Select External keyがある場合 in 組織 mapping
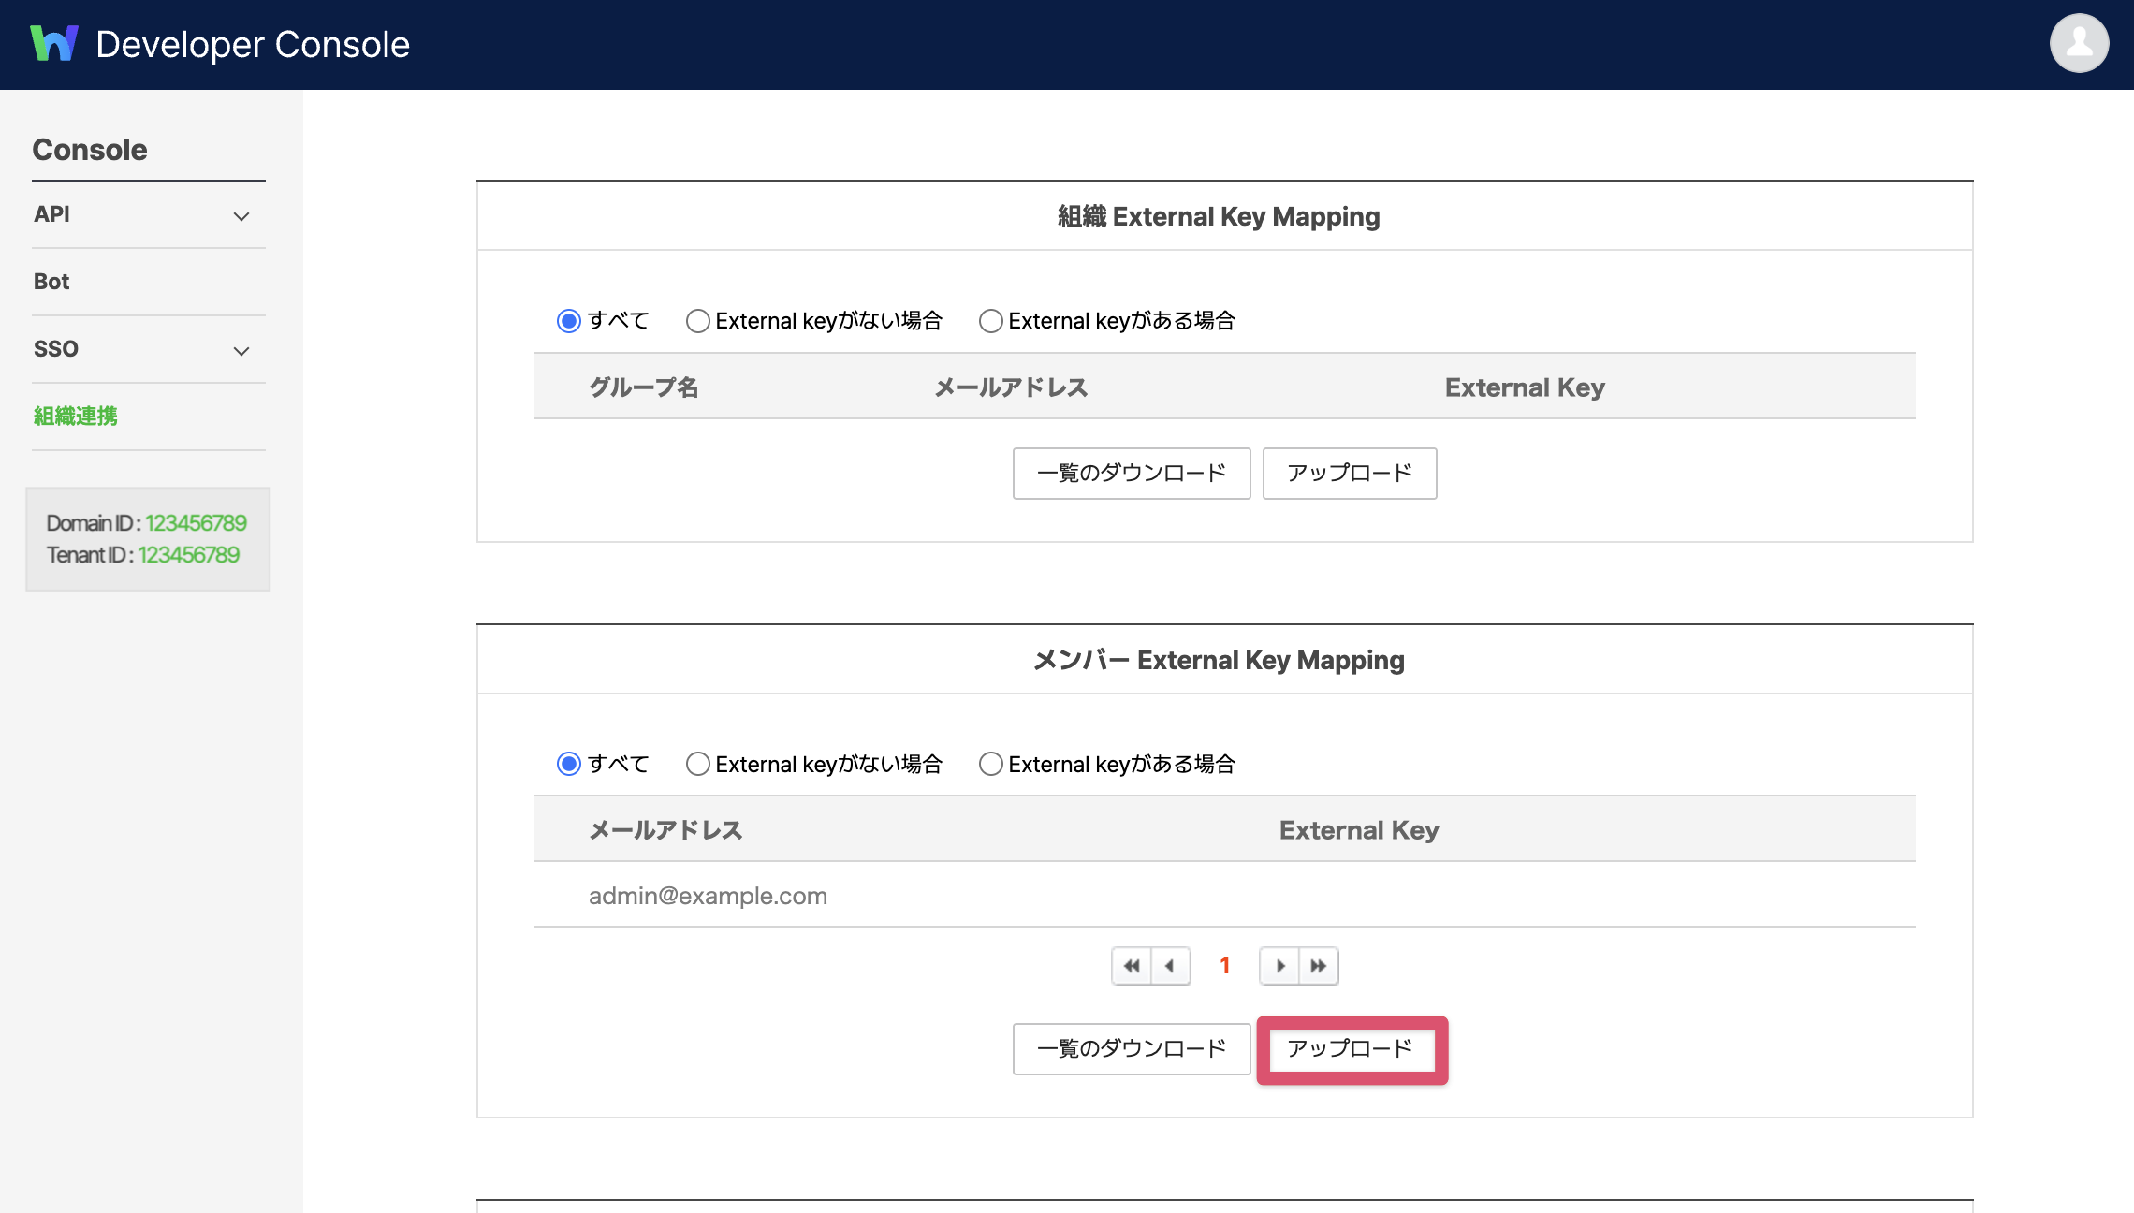 [x=990, y=321]
